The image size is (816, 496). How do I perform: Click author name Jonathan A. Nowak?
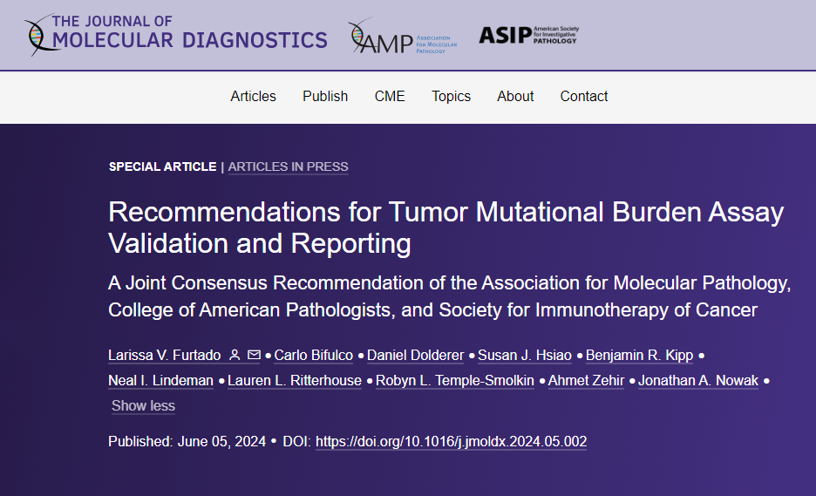click(x=698, y=381)
